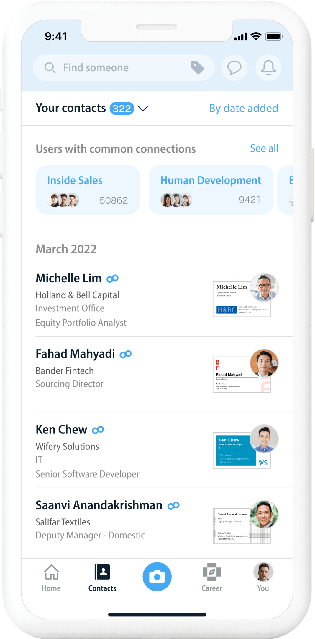Open messages via chat bubble icon
Screen dimensions: 315x639
[234, 68]
